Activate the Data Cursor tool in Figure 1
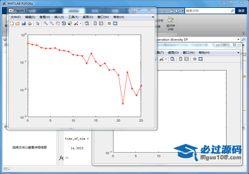Viewport: 249px width, 174px height. pyautogui.click(x=70, y=24)
